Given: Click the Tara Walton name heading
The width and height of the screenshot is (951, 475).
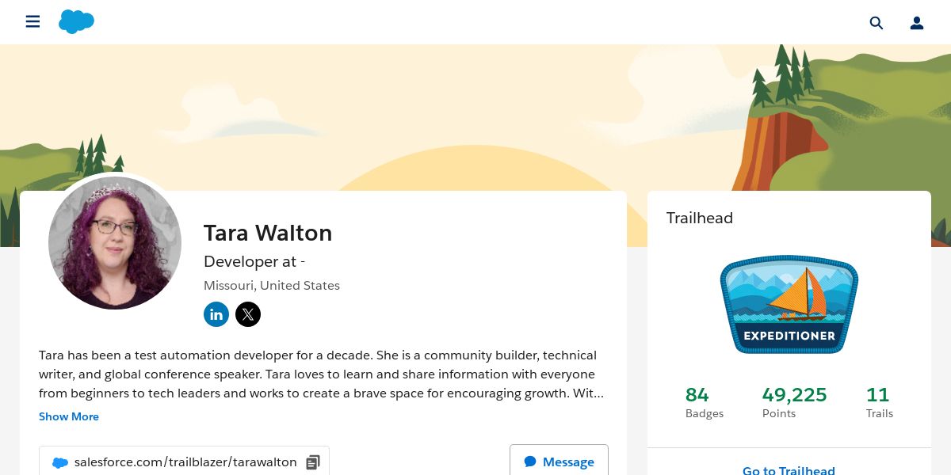Looking at the screenshot, I should click(x=268, y=233).
